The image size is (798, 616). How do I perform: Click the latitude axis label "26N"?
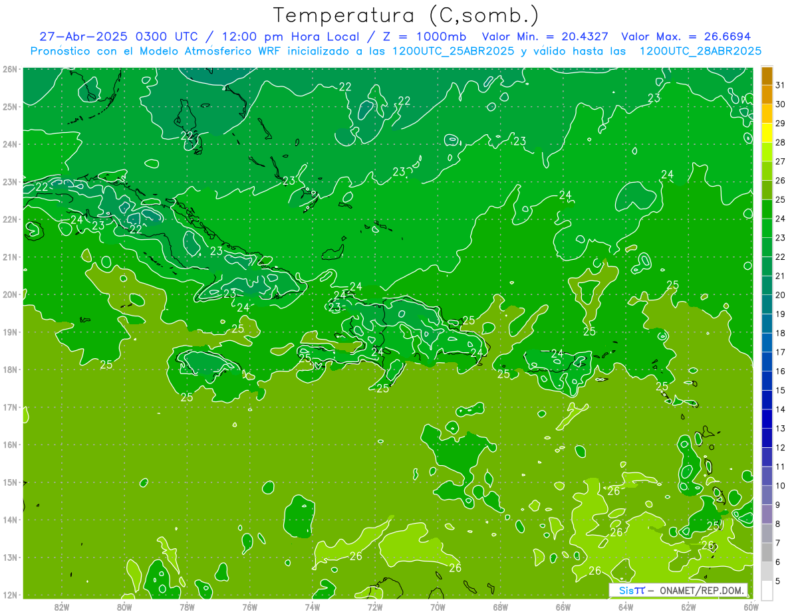[11, 68]
